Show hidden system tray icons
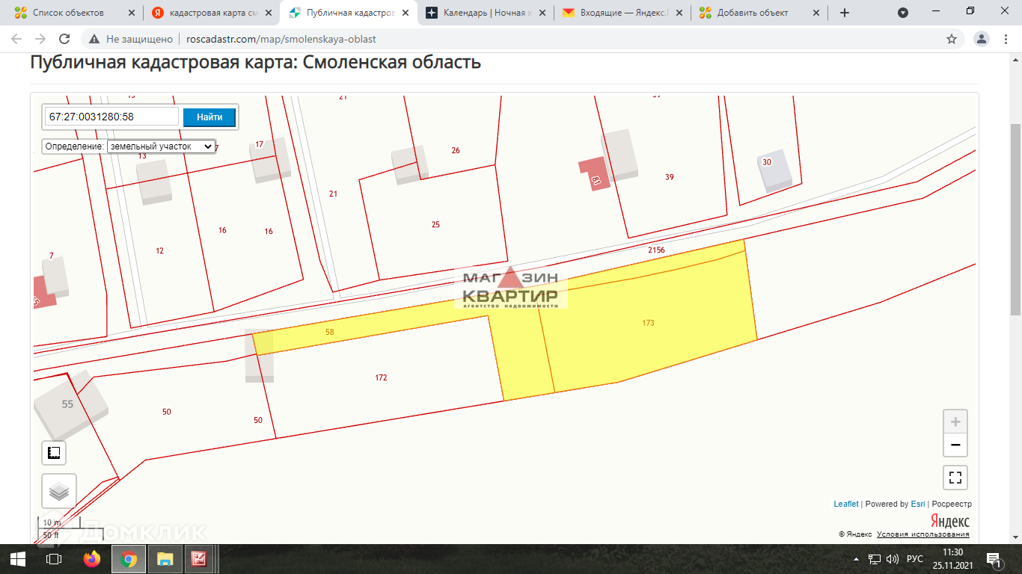Screen dimensions: 1022x574 [x=856, y=559]
